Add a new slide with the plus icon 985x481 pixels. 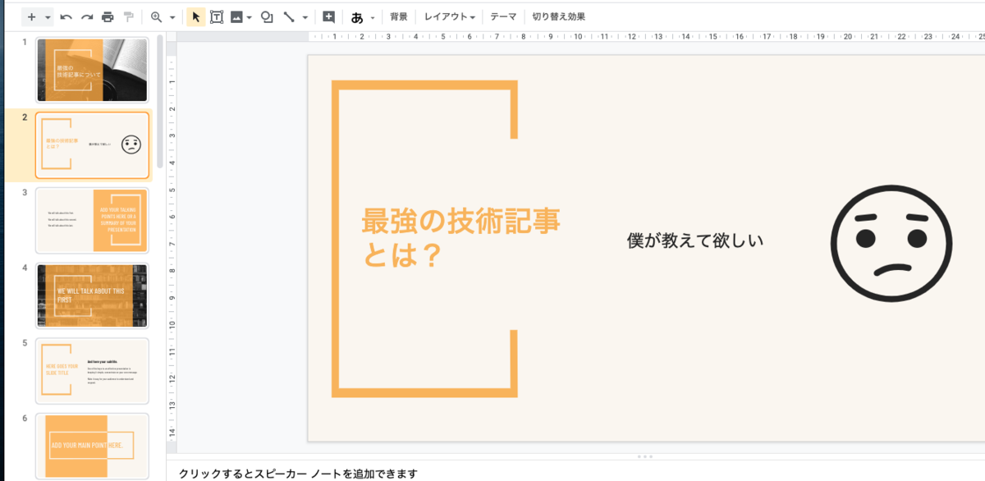[31, 16]
